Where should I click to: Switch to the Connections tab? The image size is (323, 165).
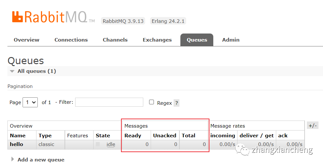coord(71,40)
